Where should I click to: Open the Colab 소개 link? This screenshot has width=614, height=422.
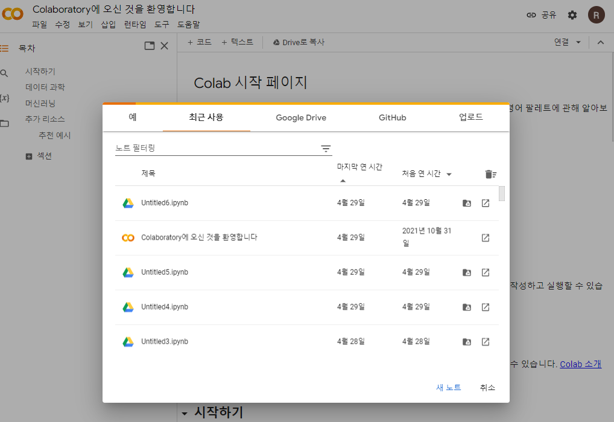tap(580, 364)
